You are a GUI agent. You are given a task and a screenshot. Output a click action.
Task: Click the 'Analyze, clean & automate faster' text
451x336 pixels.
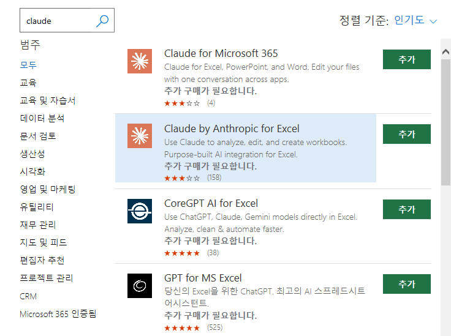point(224,229)
